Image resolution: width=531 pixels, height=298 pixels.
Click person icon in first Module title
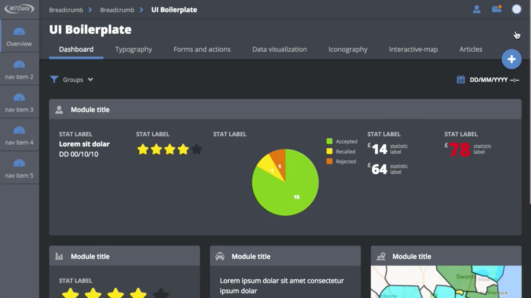click(59, 110)
